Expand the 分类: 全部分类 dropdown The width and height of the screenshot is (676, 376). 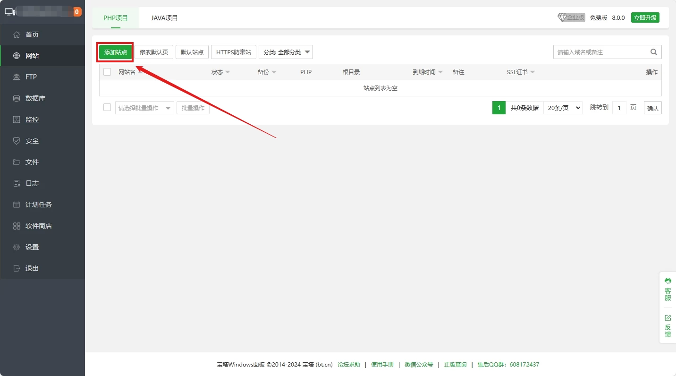click(286, 52)
